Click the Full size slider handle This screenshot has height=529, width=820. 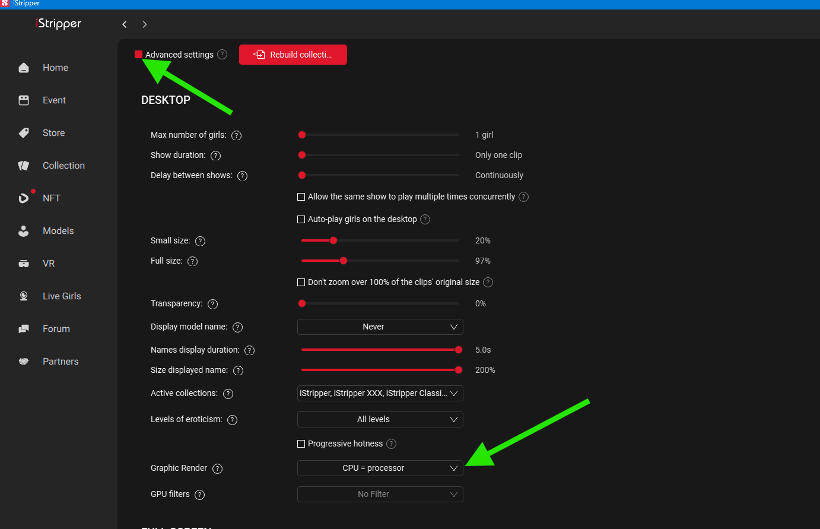point(344,261)
